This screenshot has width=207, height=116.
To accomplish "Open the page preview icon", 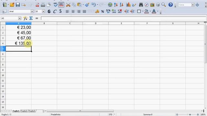I will click(x=49, y=5).
